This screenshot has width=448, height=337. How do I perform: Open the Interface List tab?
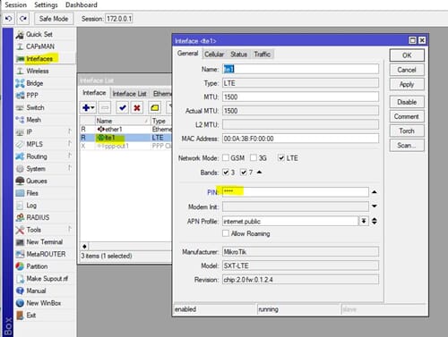[x=129, y=94]
